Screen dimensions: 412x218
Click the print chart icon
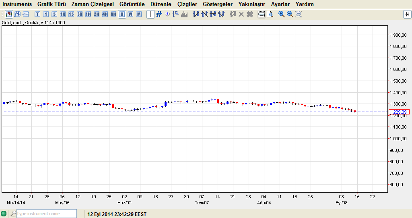[262, 14]
